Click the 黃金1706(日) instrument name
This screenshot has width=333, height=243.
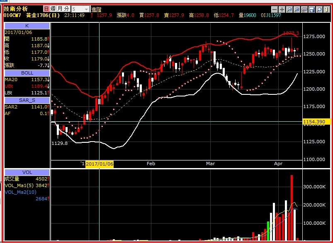point(43,15)
